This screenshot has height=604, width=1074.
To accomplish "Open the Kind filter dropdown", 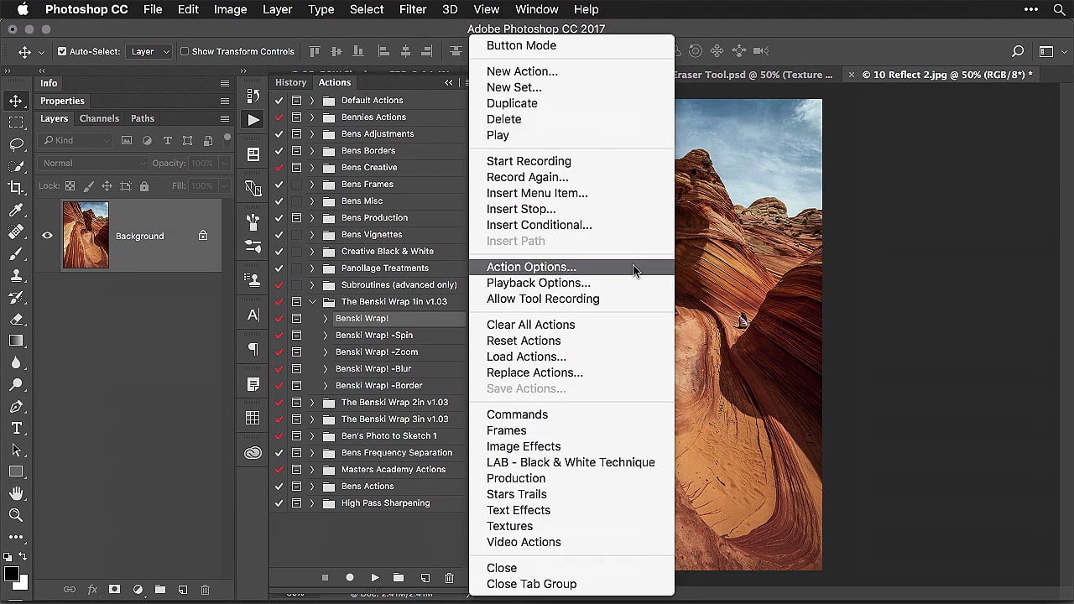I will [76, 140].
